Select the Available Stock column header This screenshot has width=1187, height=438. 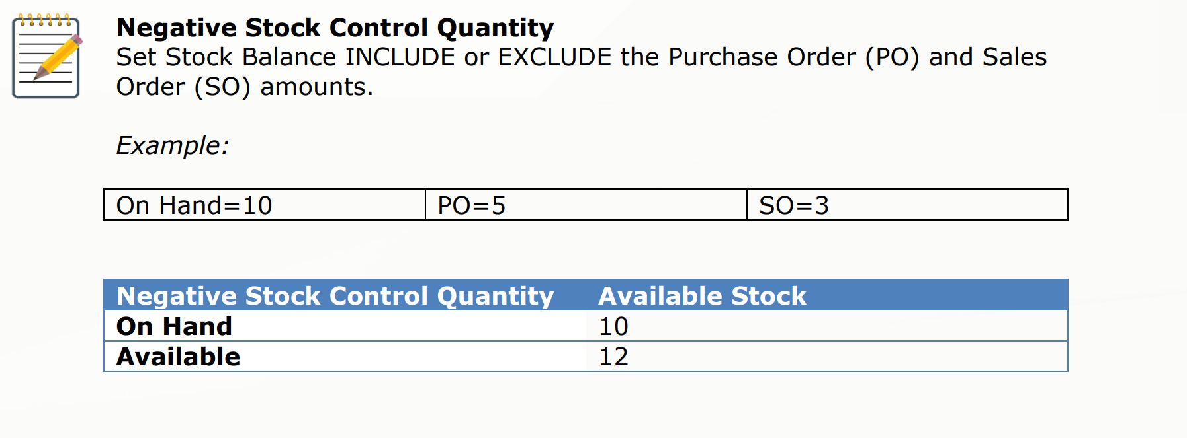pos(702,296)
